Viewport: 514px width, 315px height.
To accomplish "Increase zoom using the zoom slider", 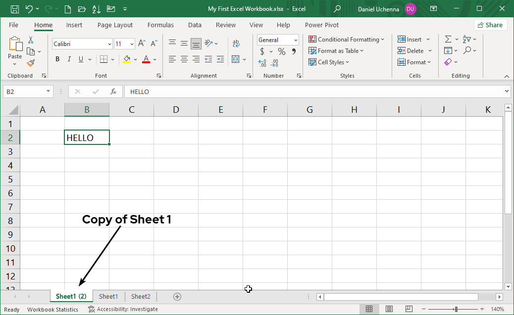I will 481,309.
